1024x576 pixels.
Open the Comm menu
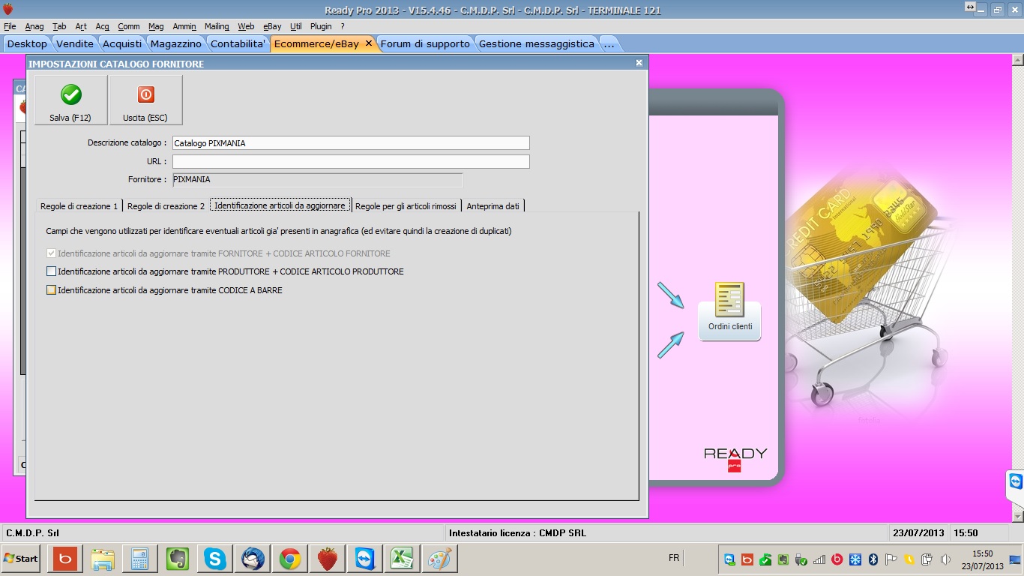pos(129,26)
